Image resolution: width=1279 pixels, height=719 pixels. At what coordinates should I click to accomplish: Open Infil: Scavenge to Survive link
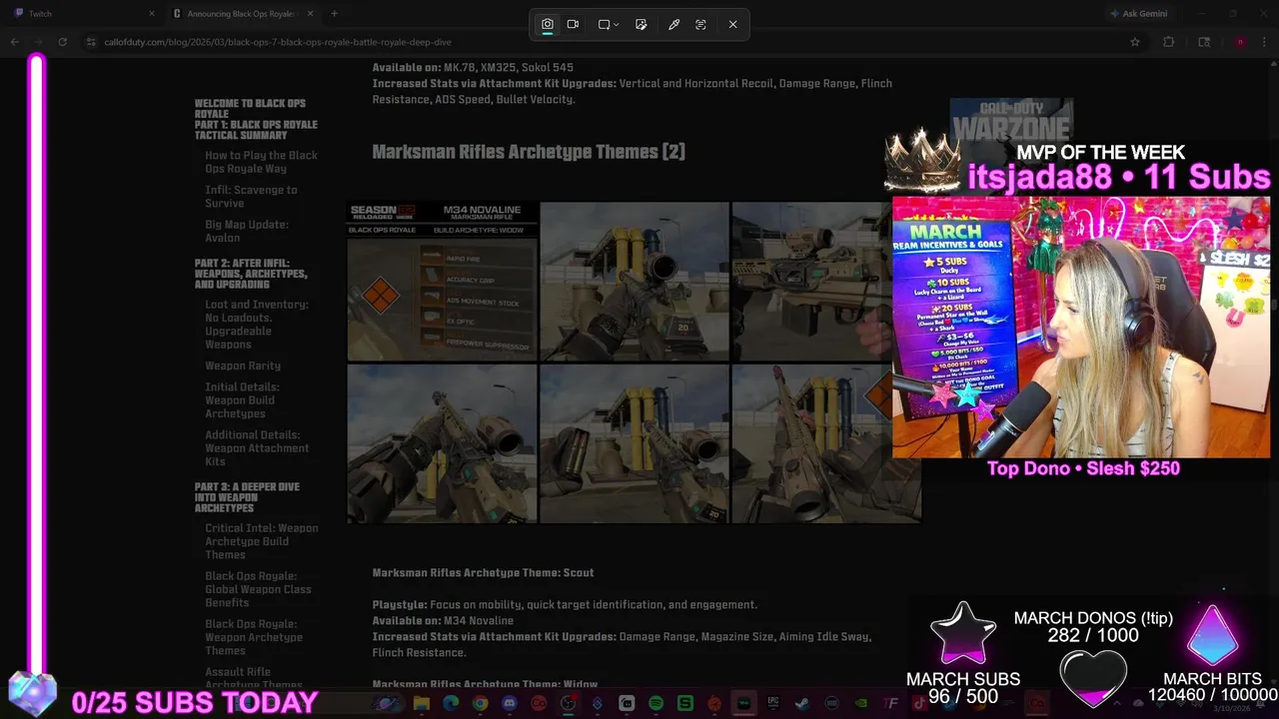coord(251,196)
